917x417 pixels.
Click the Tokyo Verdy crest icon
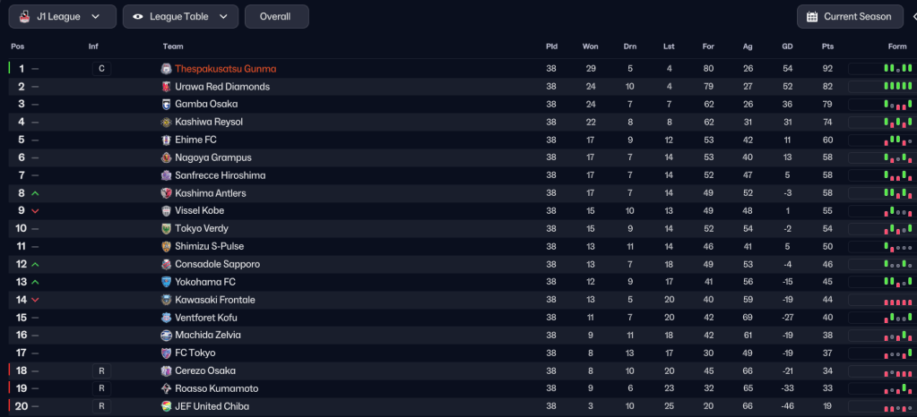click(166, 229)
